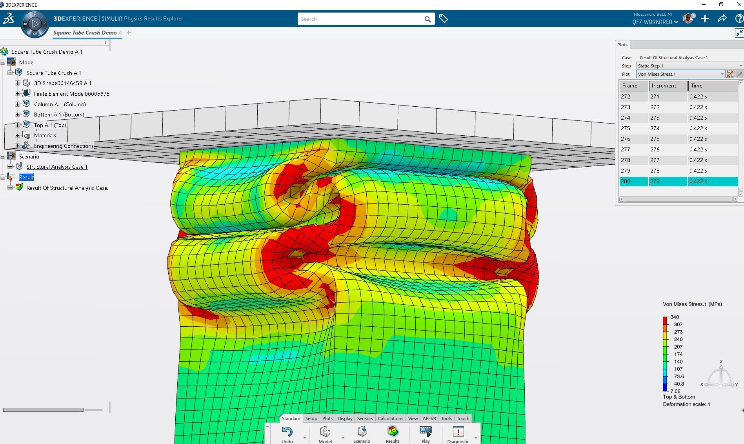
Task: Expand the Materials node in the tree
Action: coord(18,135)
